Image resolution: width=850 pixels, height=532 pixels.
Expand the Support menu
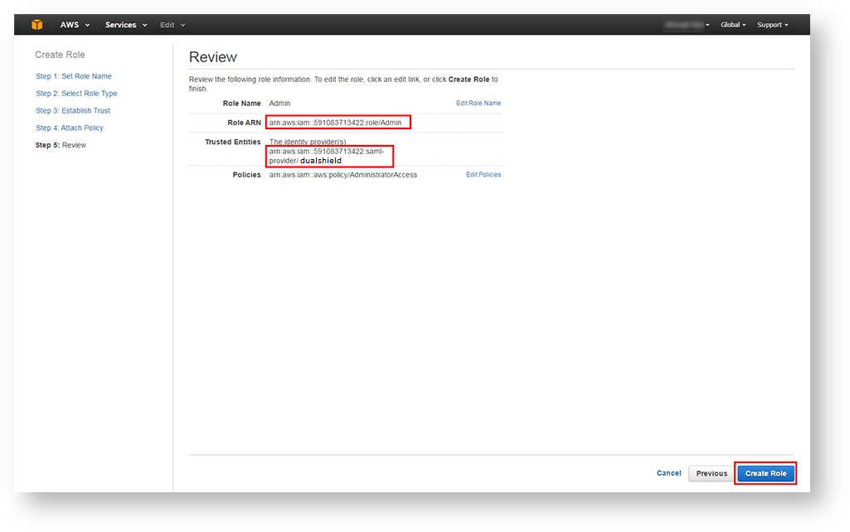(x=772, y=25)
